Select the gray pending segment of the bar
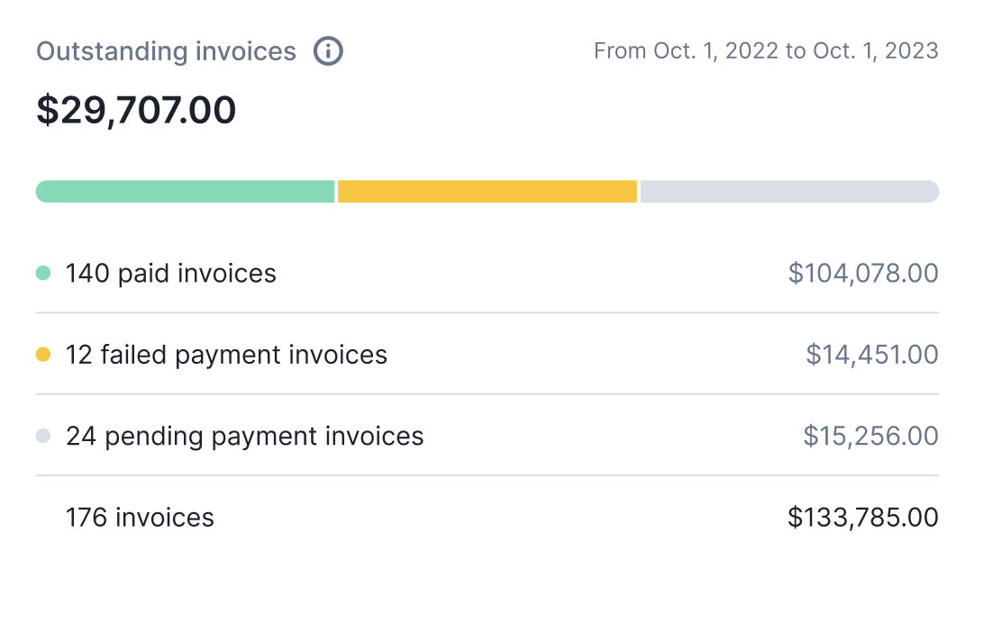Viewport: 1002px width, 632px height. coord(789,192)
